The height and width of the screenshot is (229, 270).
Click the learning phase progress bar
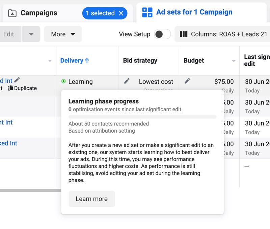point(142,116)
